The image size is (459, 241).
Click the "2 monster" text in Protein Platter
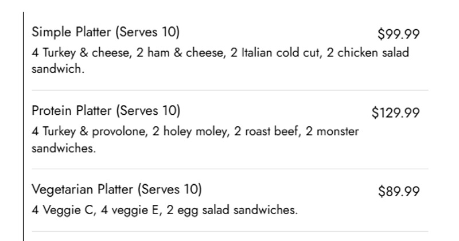(332, 131)
